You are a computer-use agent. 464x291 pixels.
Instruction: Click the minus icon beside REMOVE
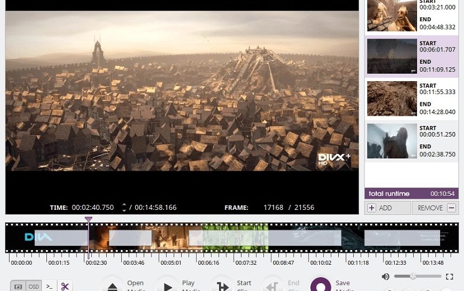click(x=452, y=208)
